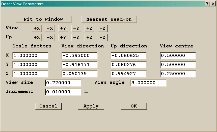Cancel the Reset View Parameters dialog

[48, 106]
